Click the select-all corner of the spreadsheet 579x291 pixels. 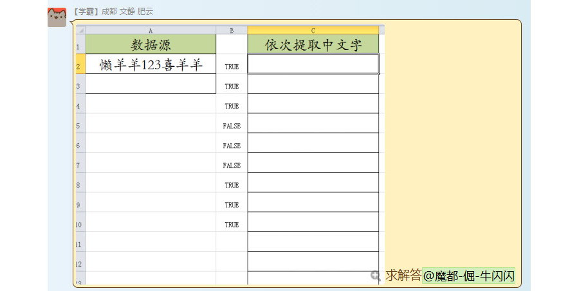pyautogui.click(x=80, y=31)
